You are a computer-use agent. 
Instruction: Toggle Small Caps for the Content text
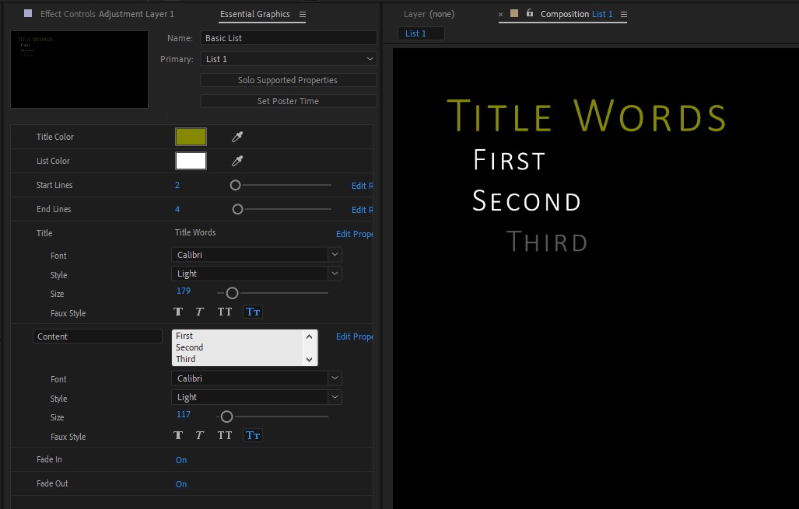[x=252, y=434]
